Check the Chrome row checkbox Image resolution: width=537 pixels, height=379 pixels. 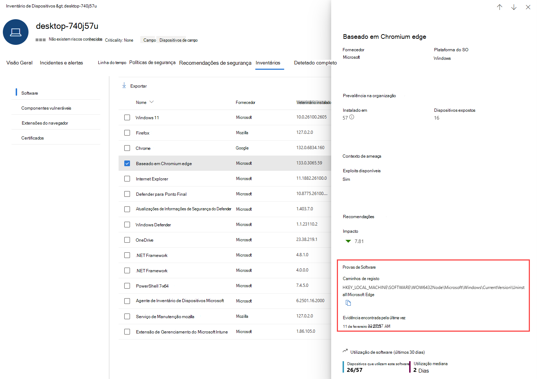click(127, 148)
